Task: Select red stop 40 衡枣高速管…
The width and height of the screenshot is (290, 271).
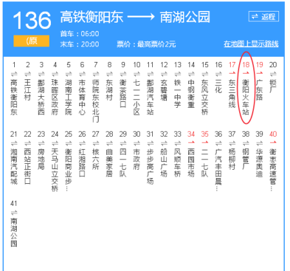Action: [273, 170]
